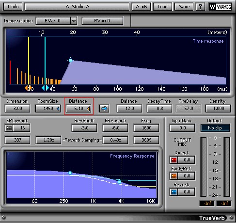Viewport: 237px width, 223px height.
Task: Open help with the question mark icon
Action: pos(200,7)
